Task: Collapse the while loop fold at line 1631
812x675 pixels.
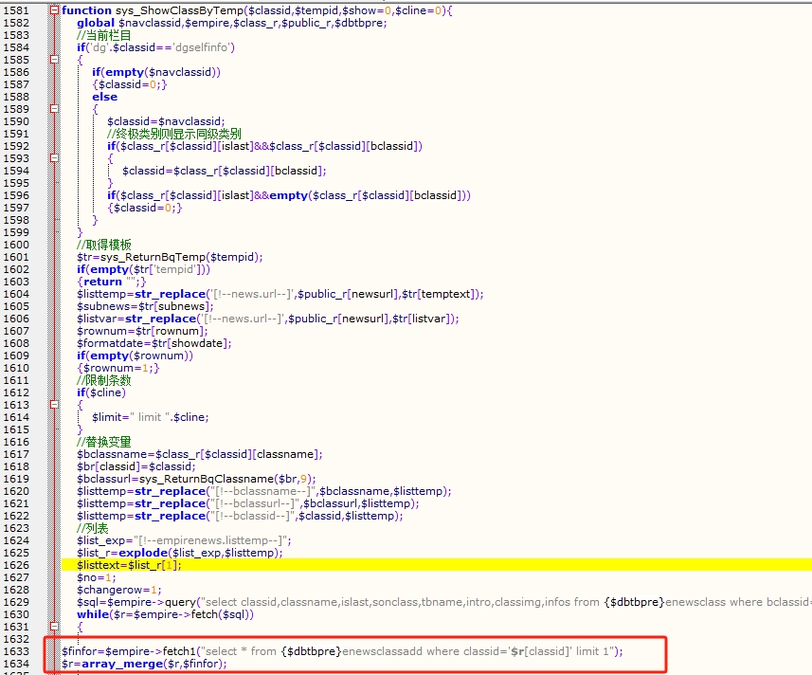Action: click(54, 627)
